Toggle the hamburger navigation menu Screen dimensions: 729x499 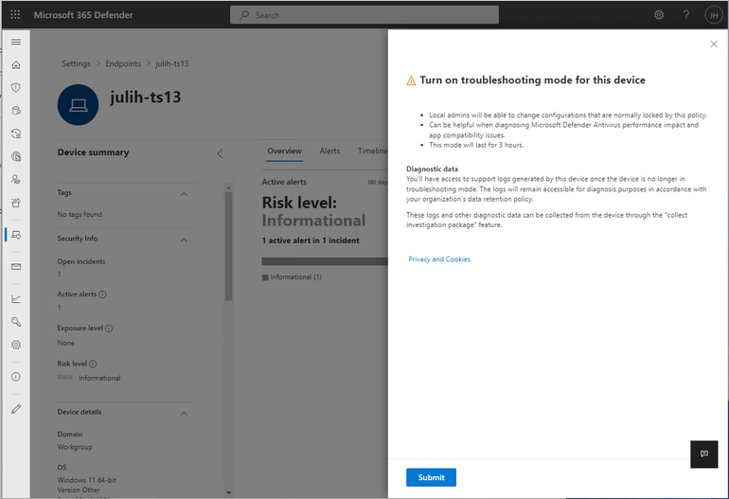(16, 42)
